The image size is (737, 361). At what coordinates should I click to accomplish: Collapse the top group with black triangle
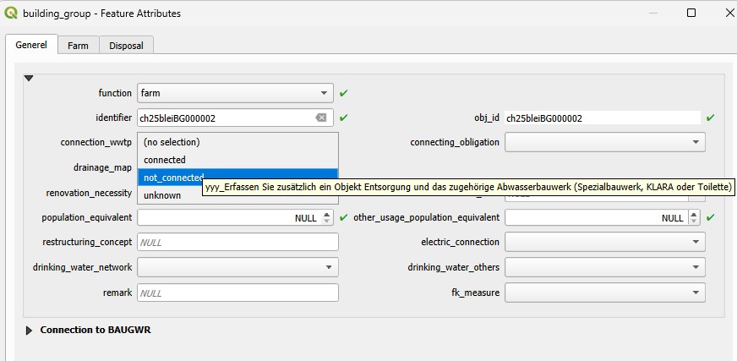coord(29,78)
